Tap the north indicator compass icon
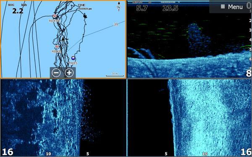 (119, 7)
